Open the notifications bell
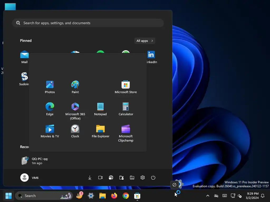Viewport: 270px width, 202px height. click(x=263, y=196)
